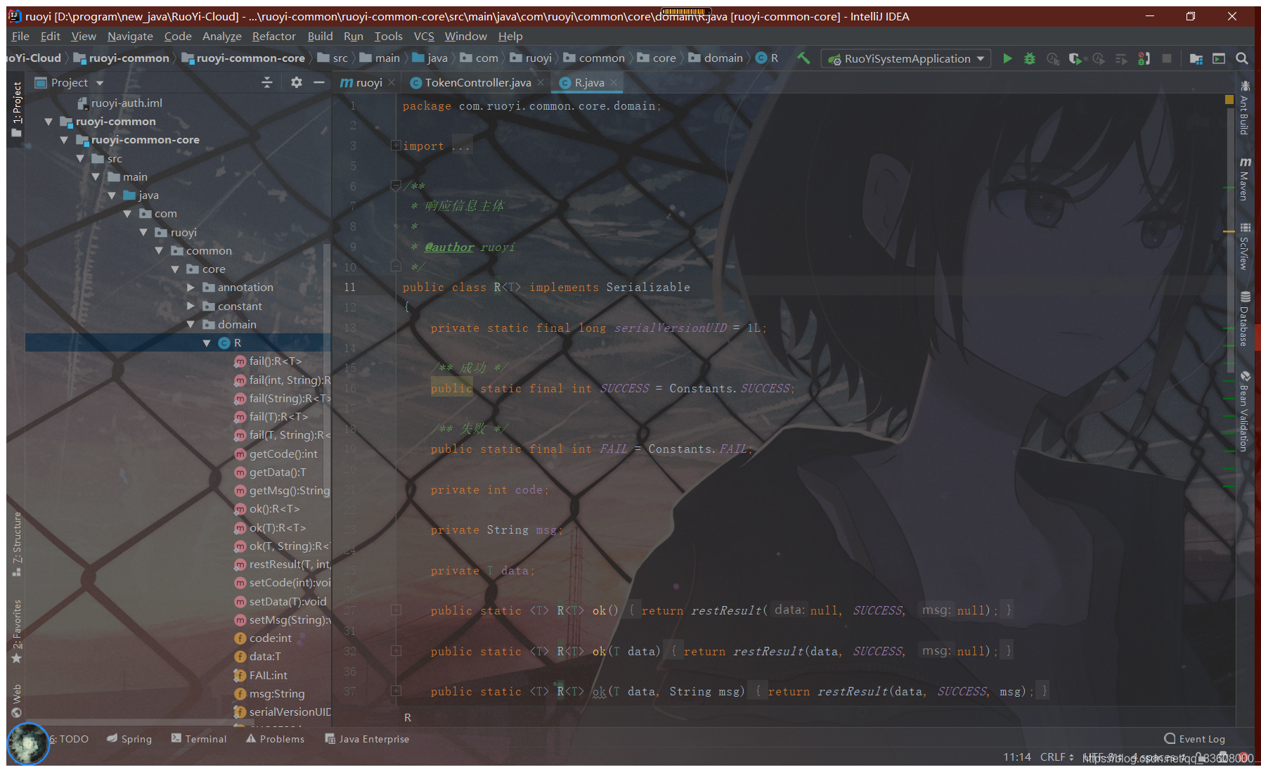
Task: Open Database tool window
Action: click(1243, 319)
